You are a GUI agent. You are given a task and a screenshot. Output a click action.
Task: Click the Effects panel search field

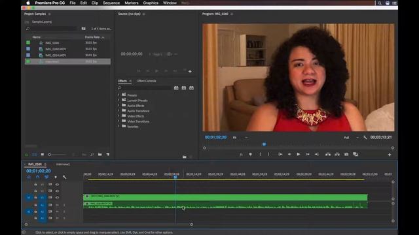(x=145, y=88)
